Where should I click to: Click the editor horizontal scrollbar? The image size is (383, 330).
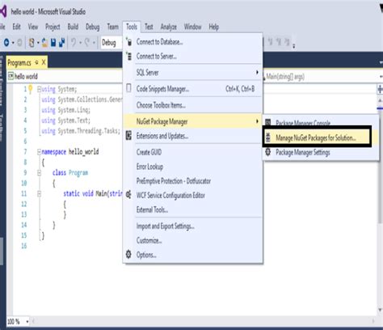[x=204, y=321]
